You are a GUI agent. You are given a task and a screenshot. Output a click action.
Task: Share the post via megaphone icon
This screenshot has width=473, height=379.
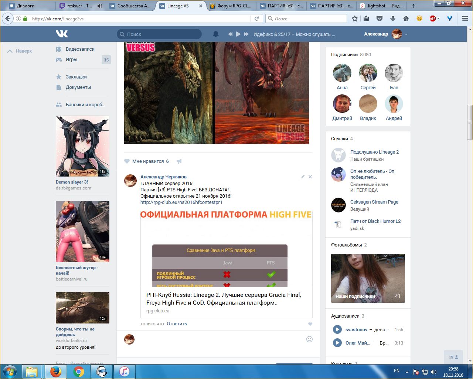point(179,161)
